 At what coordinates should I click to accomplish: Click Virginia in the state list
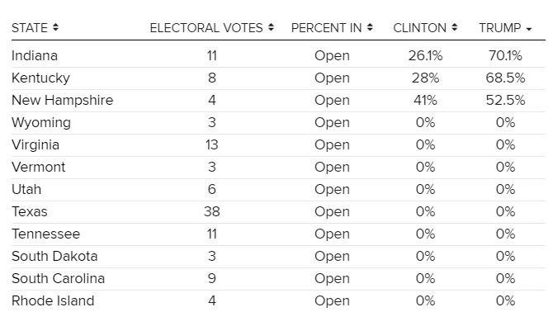pos(35,145)
